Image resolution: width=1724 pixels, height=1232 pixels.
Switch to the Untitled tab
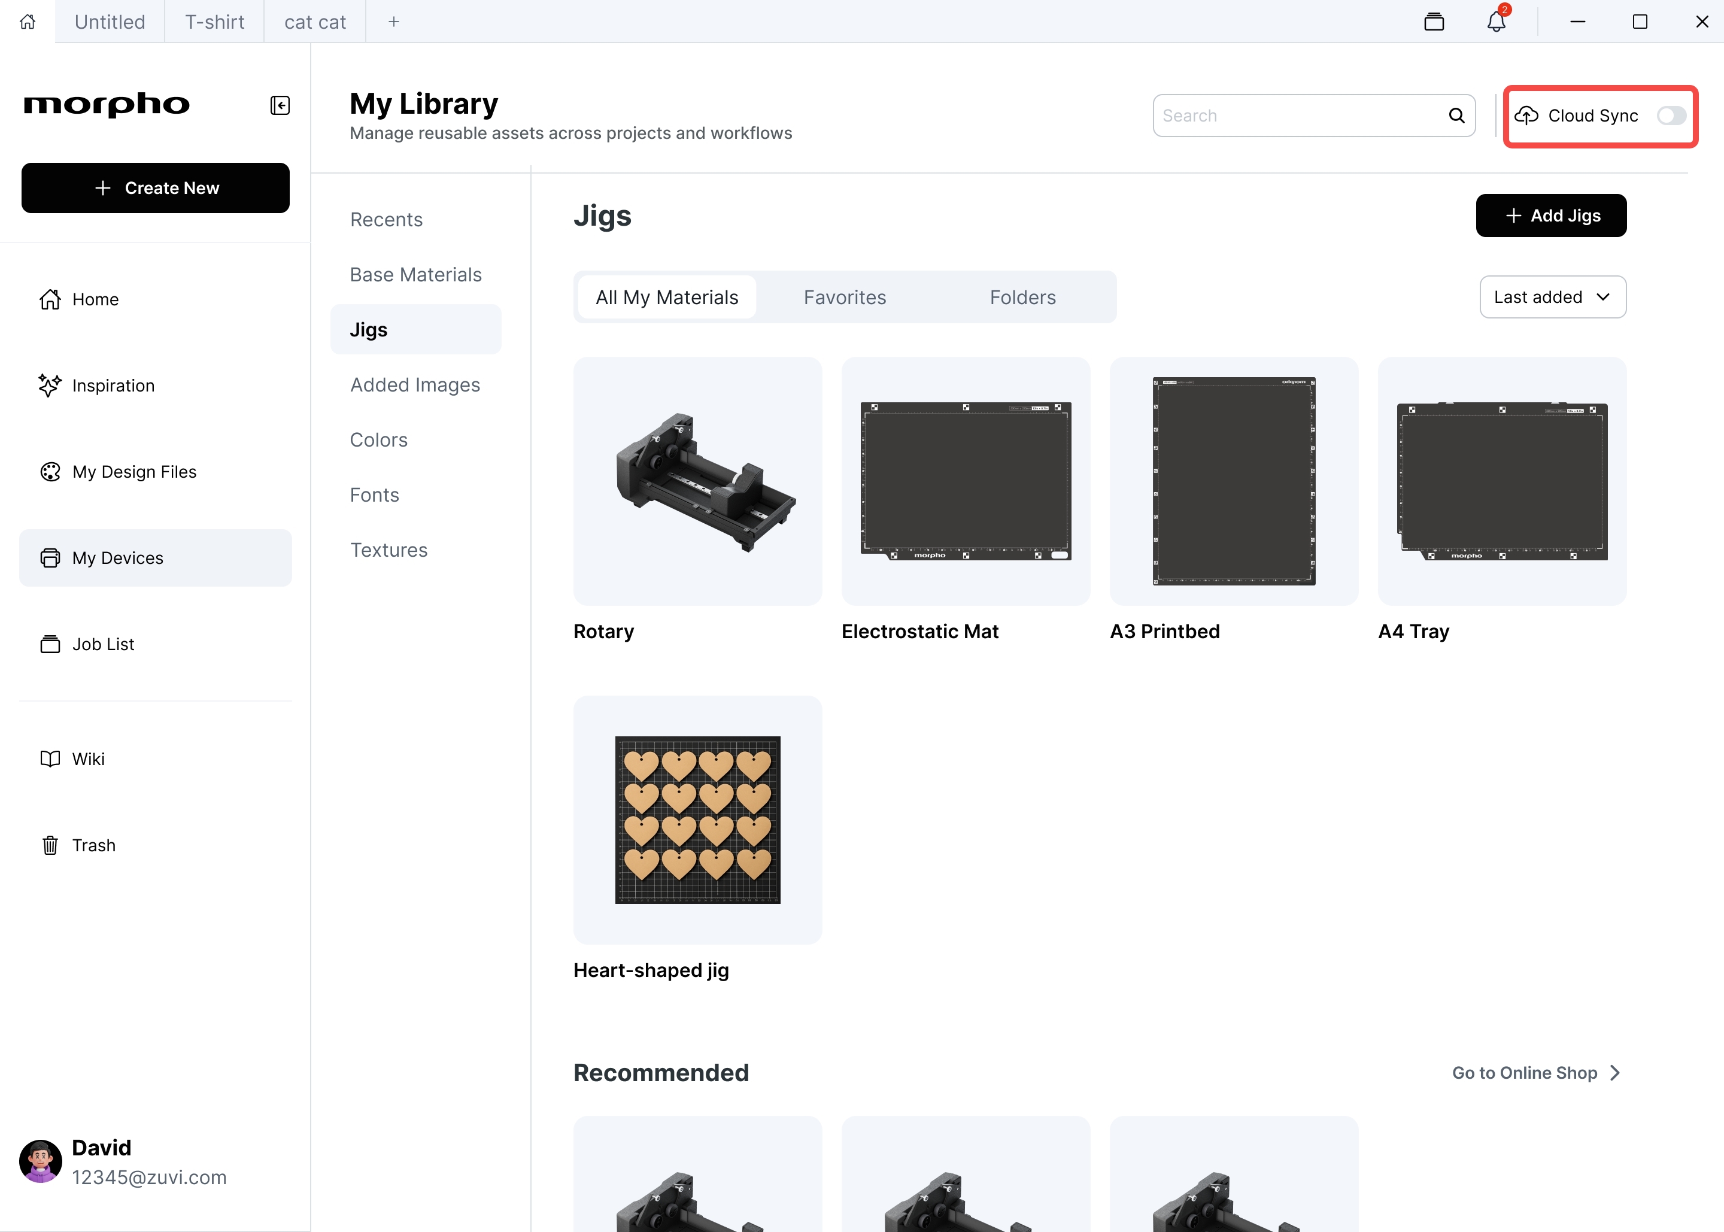[x=110, y=22]
